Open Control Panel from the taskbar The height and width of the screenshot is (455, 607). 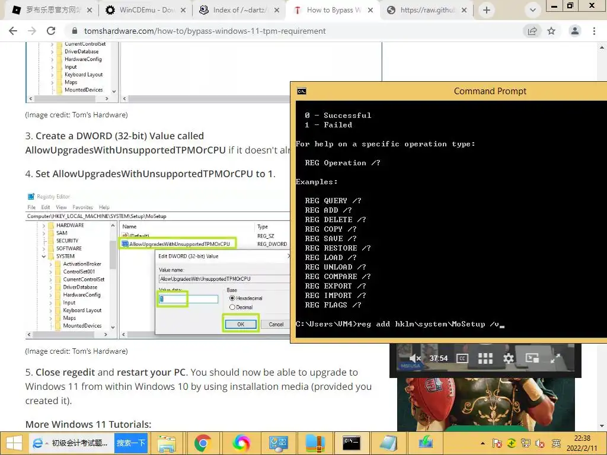(278, 443)
